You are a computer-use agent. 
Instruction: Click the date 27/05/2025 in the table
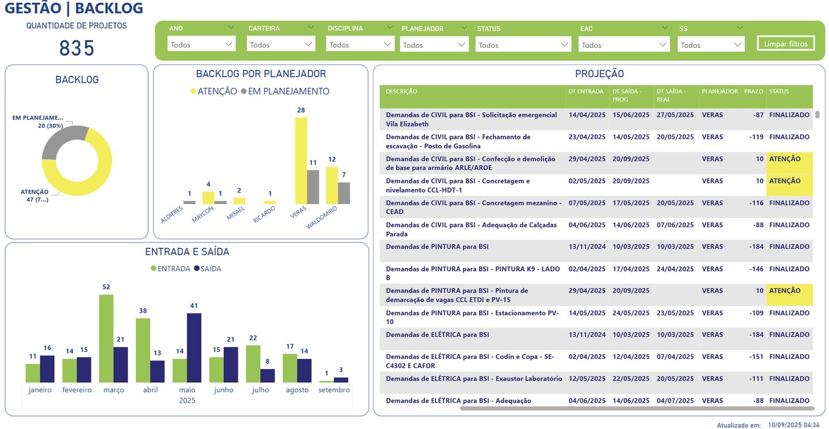675,115
